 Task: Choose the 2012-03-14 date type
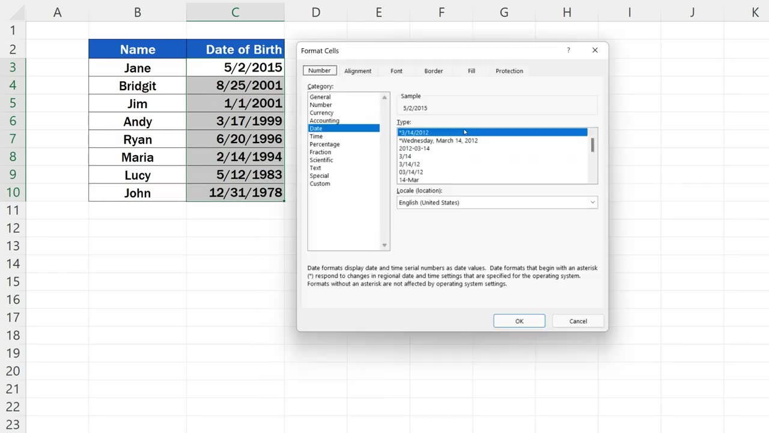pos(492,148)
